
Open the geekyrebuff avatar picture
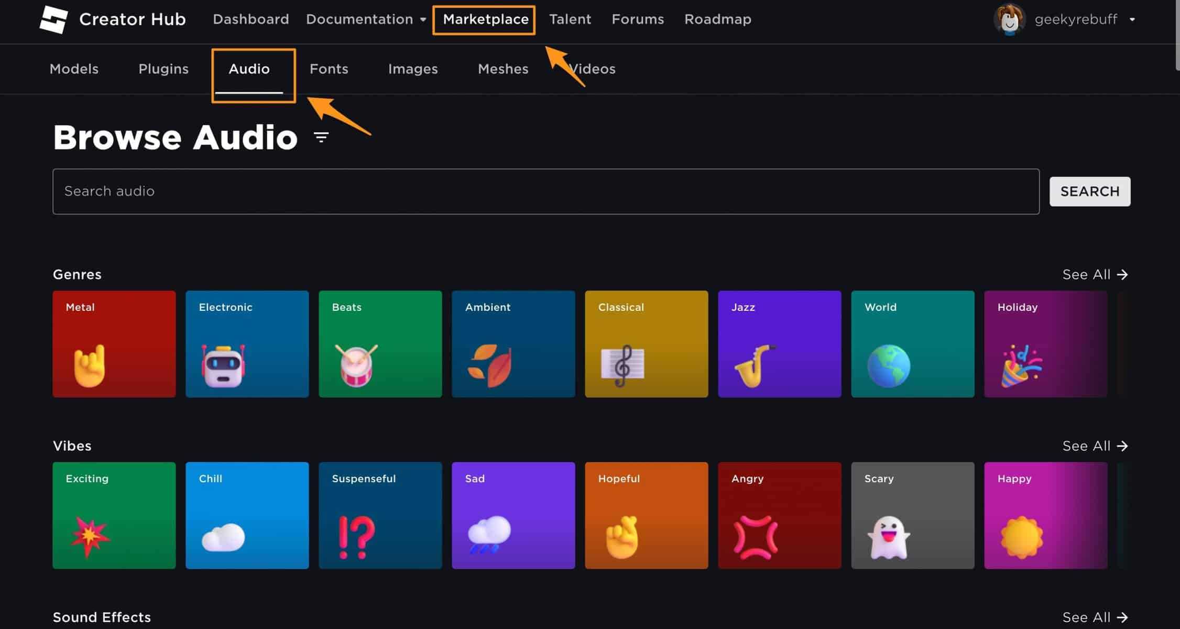pyautogui.click(x=1009, y=19)
